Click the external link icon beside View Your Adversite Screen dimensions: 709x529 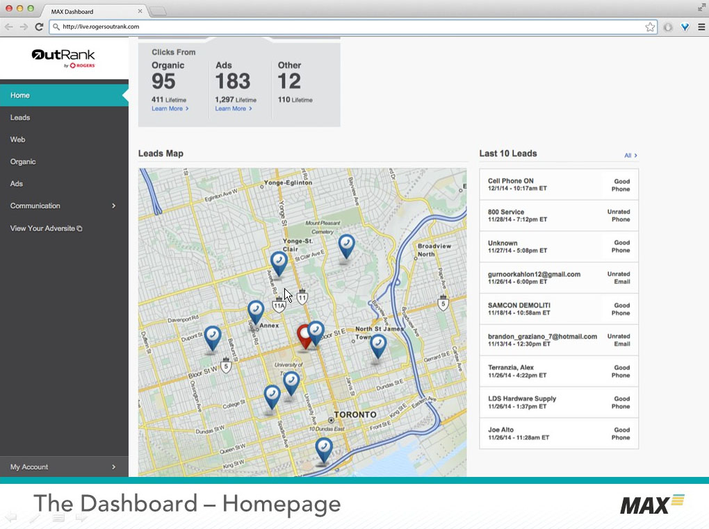(x=79, y=228)
